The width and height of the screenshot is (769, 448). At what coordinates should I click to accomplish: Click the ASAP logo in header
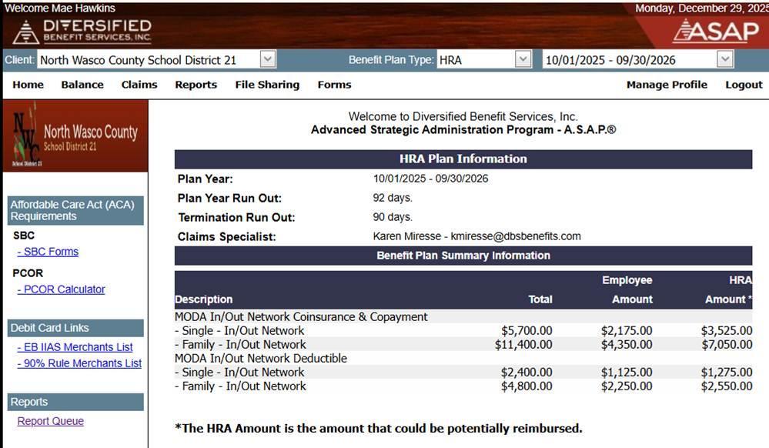coord(715,31)
